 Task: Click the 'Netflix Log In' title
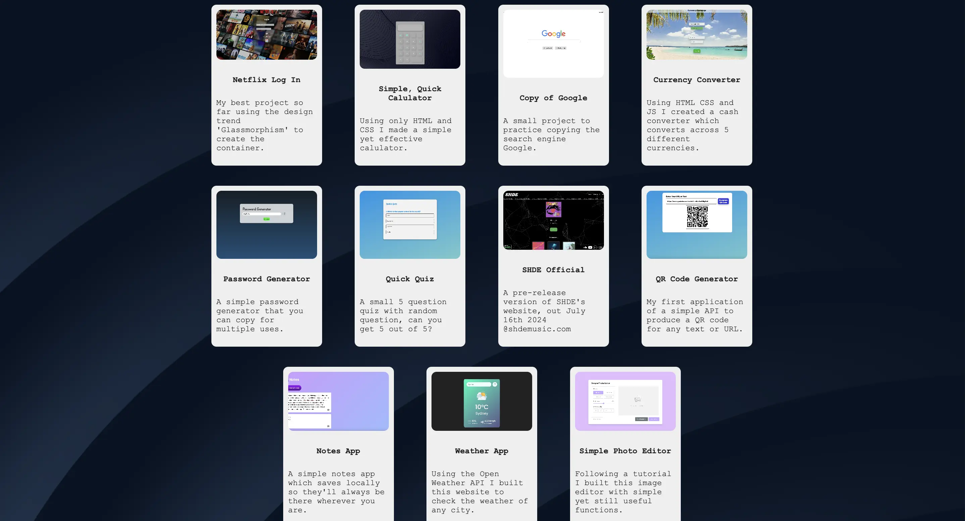click(266, 80)
